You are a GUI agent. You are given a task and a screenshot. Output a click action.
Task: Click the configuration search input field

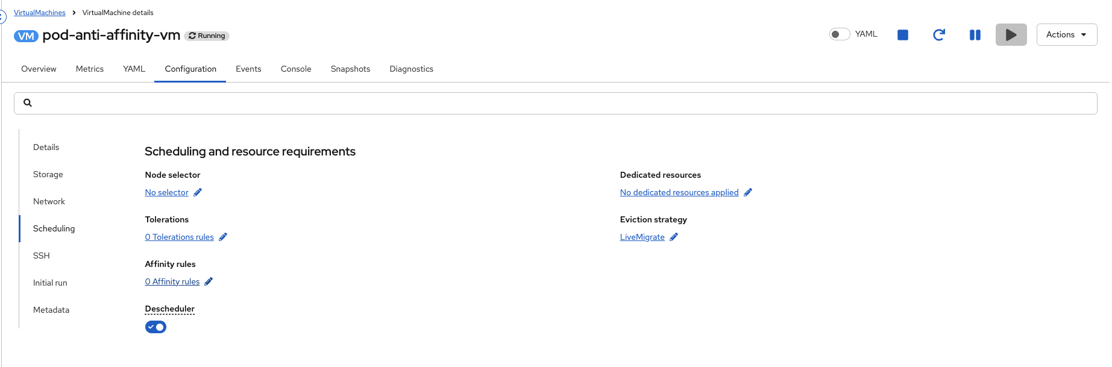554,103
